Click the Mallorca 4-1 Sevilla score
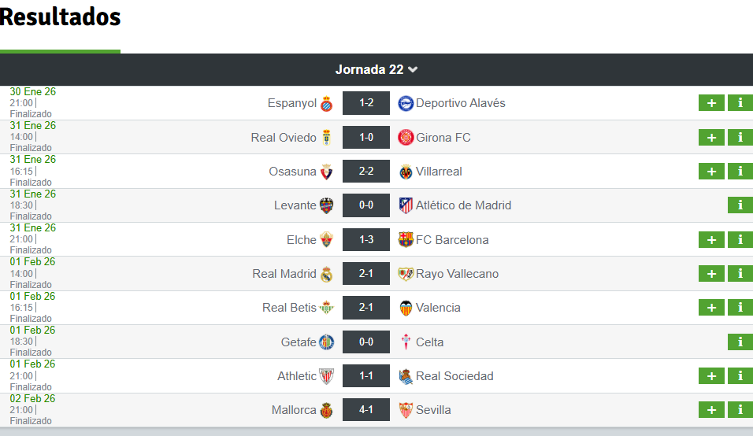Screen dimensions: 753x436 click(x=366, y=409)
